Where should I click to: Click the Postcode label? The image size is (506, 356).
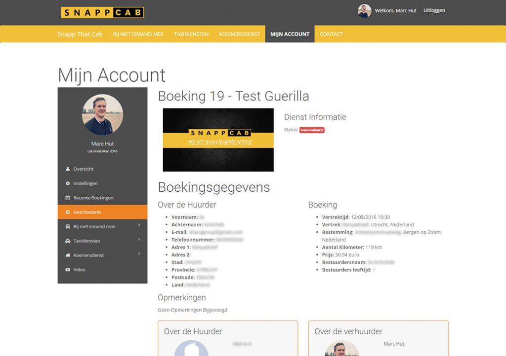(x=183, y=278)
